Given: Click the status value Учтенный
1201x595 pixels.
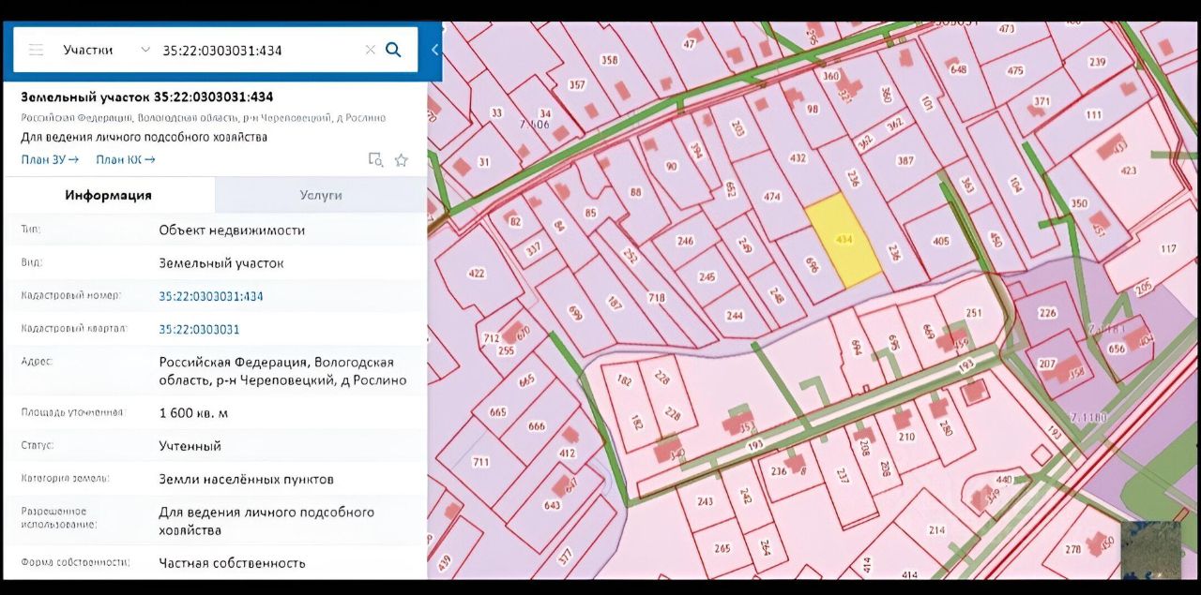Looking at the screenshot, I should (190, 445).
